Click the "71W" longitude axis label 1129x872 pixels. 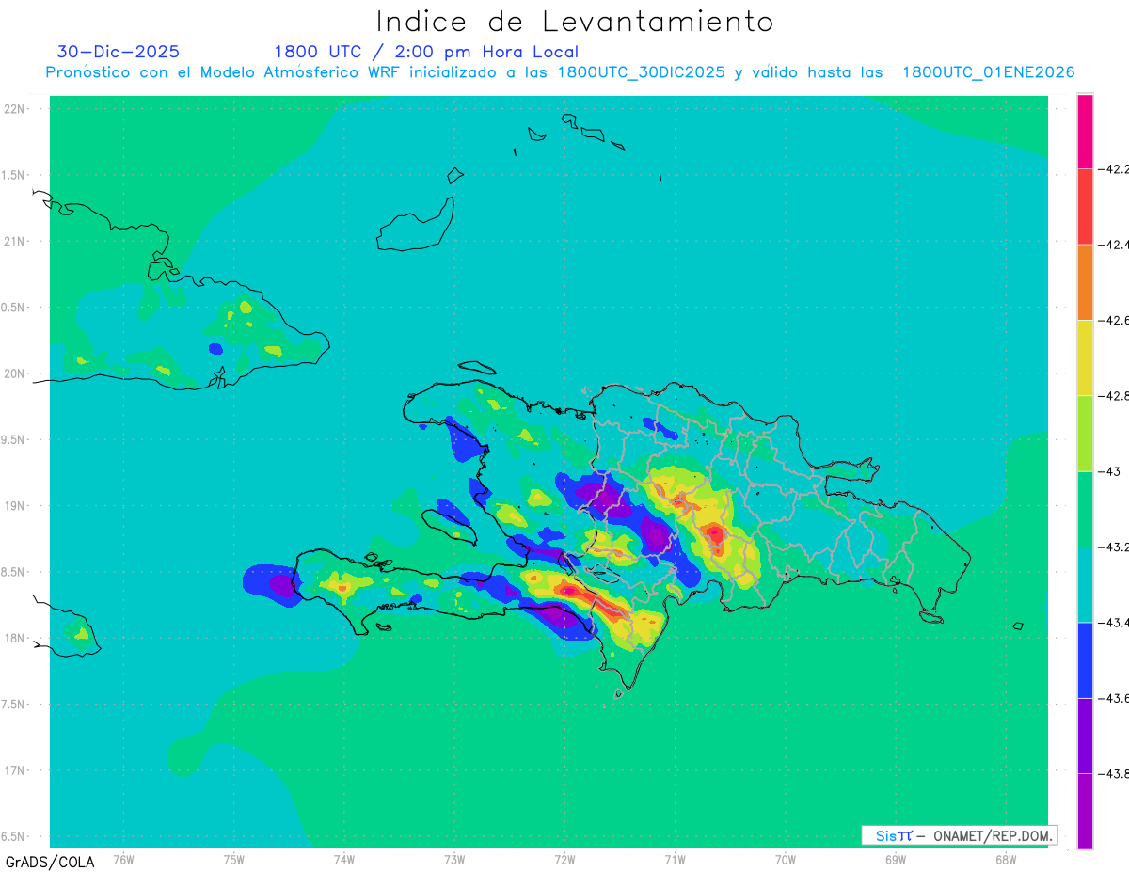point(675,859)
